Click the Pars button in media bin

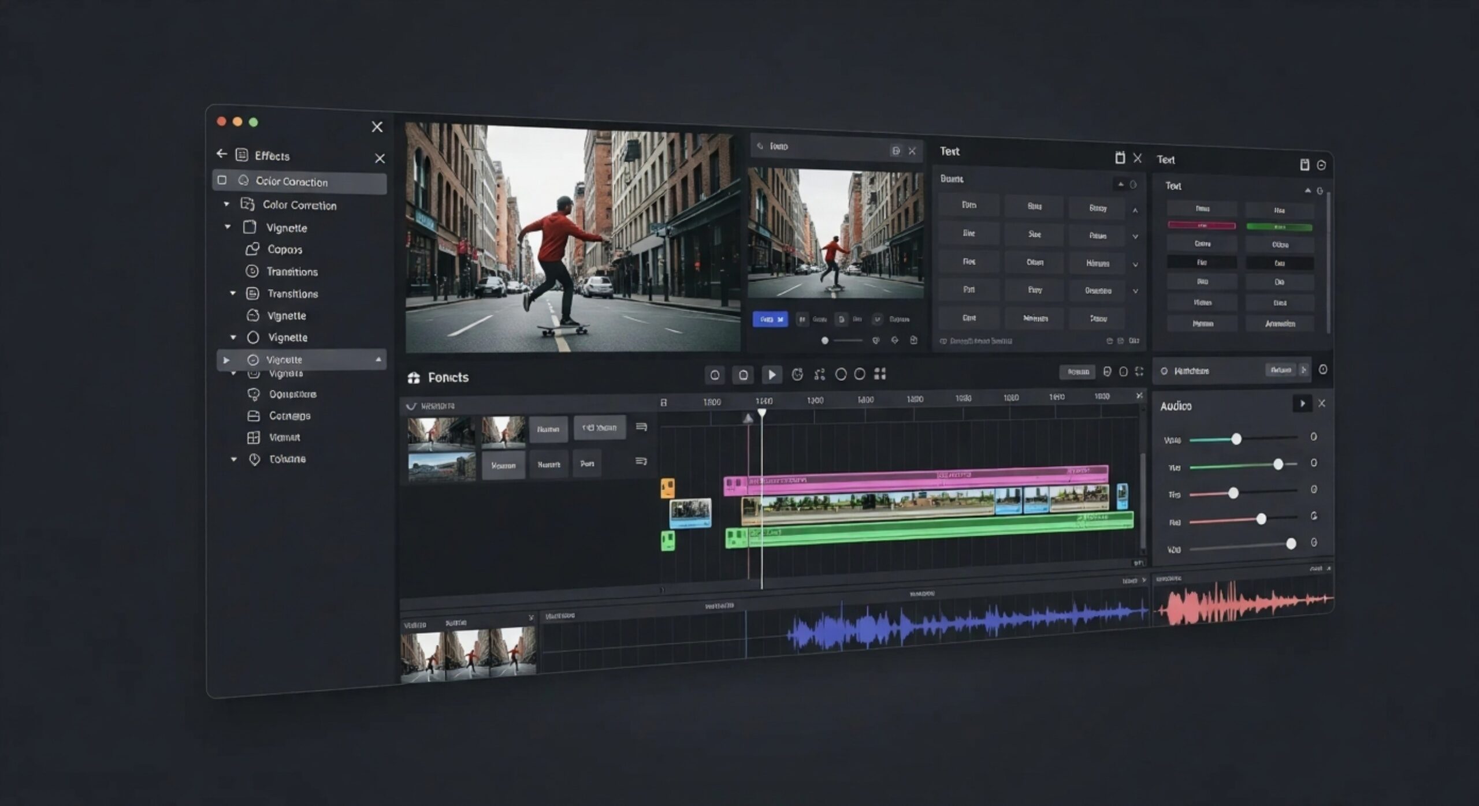coord(587,464)
